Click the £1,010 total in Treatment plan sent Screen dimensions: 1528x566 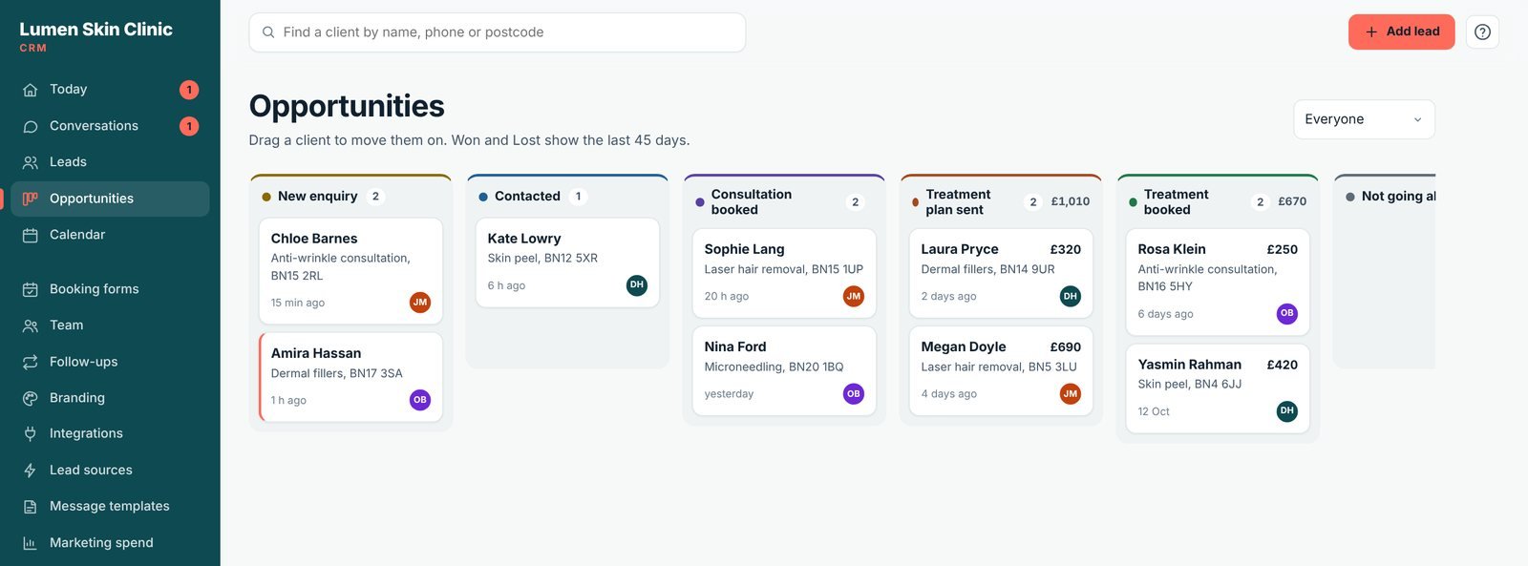point(1071,201)
